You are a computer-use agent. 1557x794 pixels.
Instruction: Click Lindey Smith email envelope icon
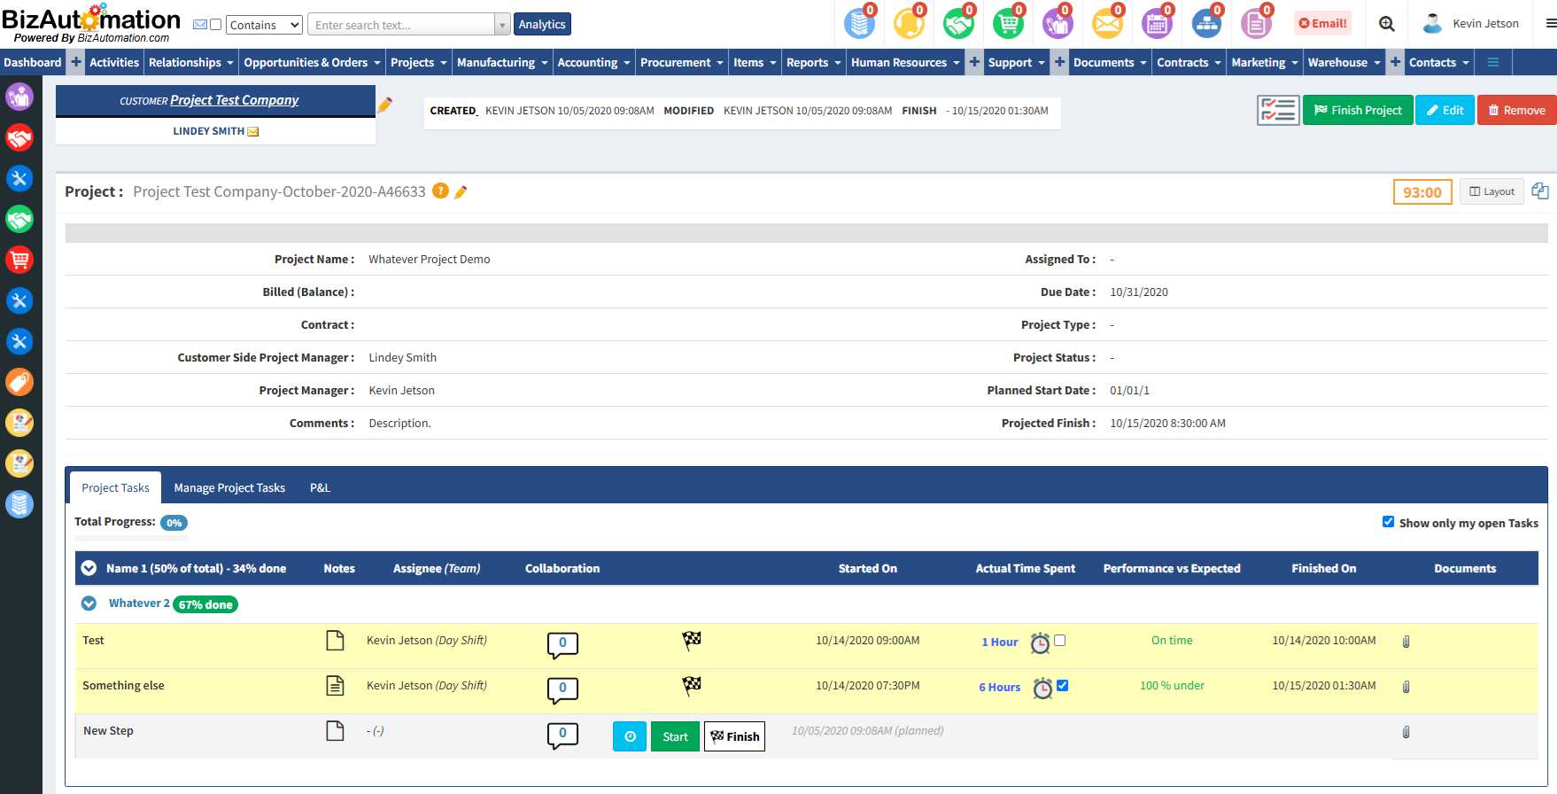(x=253, y=132)
